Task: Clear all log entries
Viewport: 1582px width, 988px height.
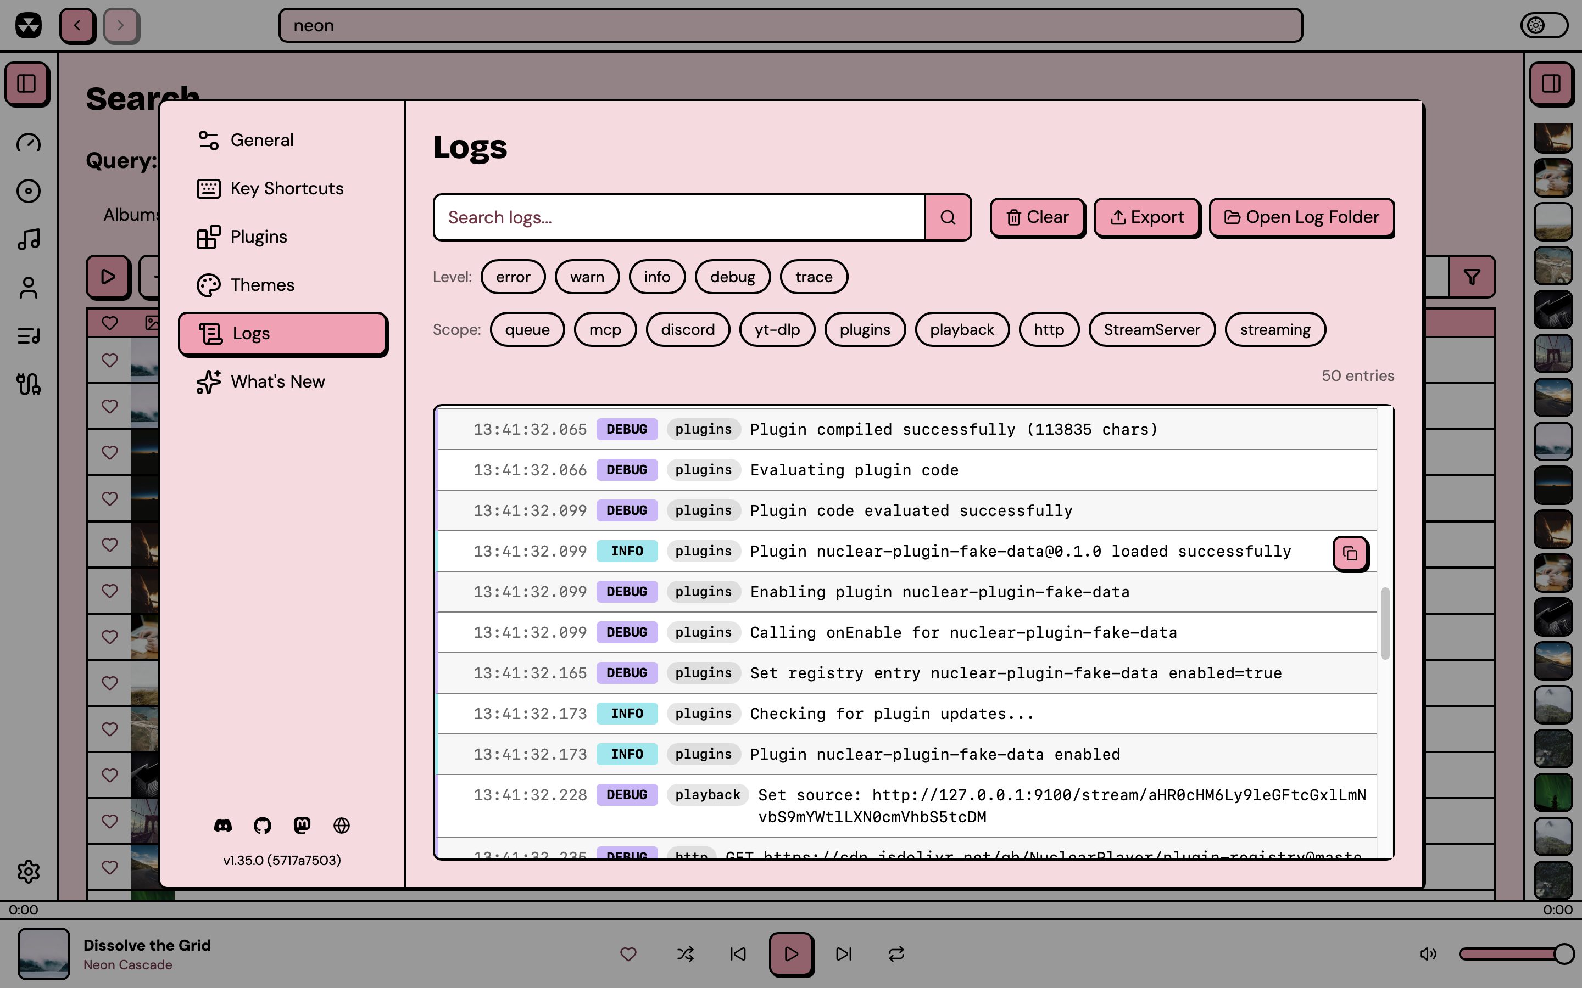Action: click(1038, 217)
